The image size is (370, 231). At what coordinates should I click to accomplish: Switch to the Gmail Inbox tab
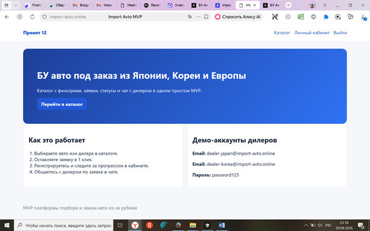tap(104, 5)
